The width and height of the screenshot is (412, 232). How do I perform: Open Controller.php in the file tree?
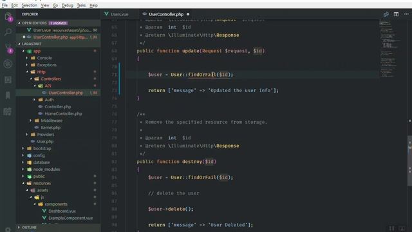coord(58,106)
